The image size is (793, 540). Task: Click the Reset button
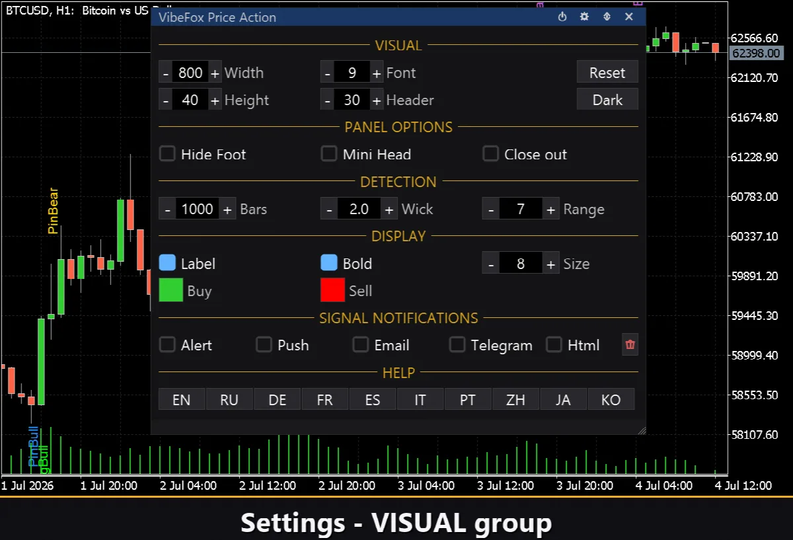pyautogui.click(x=607, y=73)
